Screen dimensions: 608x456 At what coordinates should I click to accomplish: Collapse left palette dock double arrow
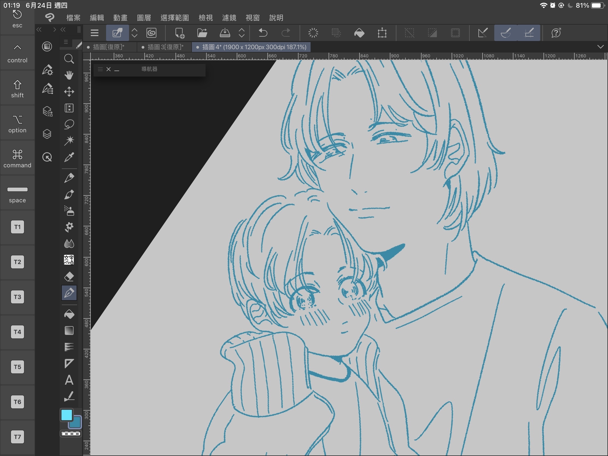(39, 30)
